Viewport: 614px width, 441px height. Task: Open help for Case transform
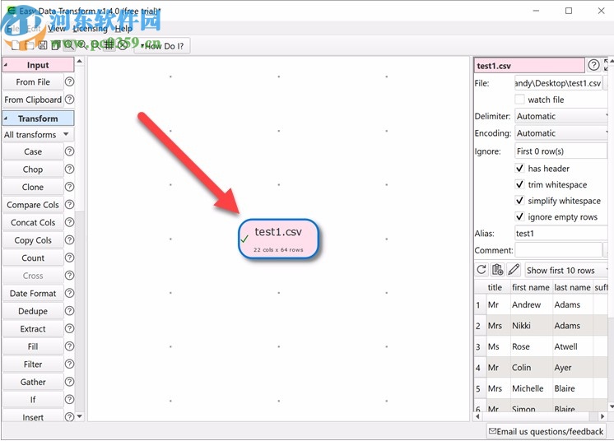tap(69, 151)
